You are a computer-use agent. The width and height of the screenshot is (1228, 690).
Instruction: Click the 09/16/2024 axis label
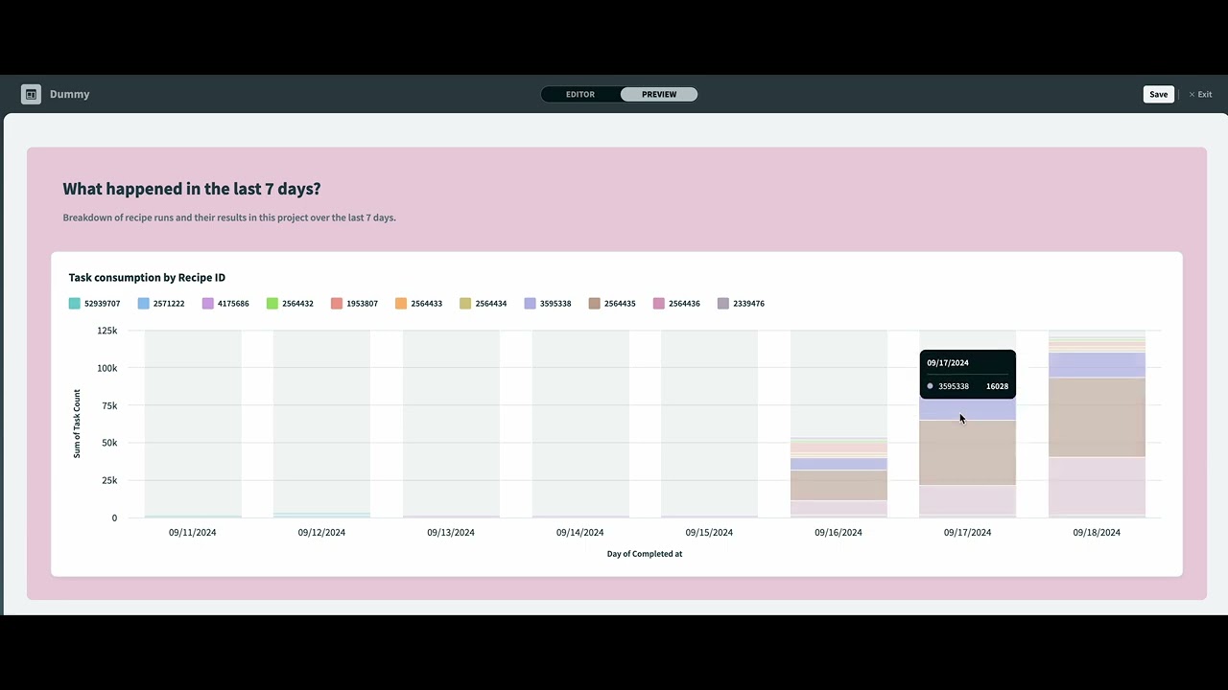point(838,532)
